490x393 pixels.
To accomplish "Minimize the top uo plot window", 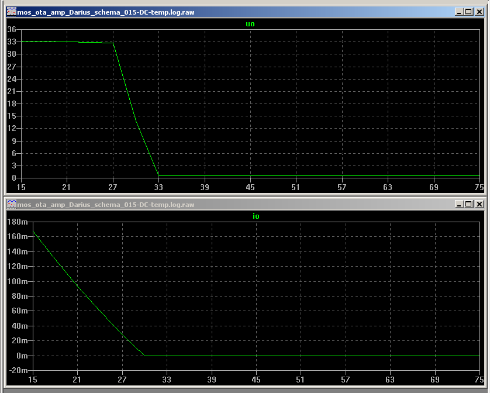I will tap(459, 12).
